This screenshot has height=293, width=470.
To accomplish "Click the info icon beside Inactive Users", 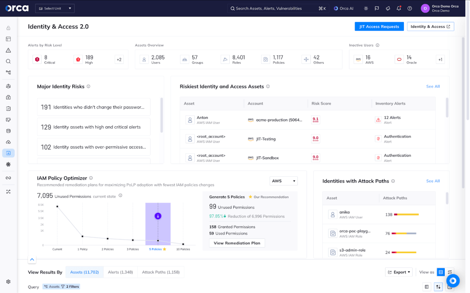I will [x=377, y=45].
